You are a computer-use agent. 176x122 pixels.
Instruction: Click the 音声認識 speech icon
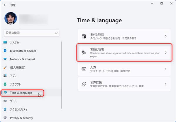point(84,84)
